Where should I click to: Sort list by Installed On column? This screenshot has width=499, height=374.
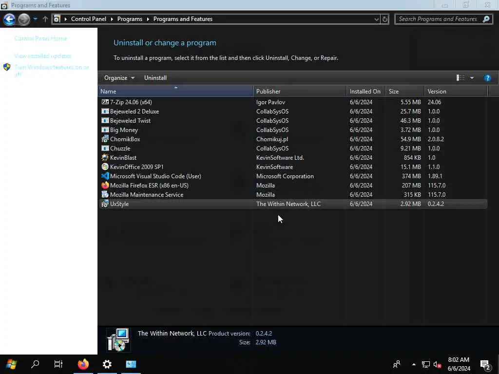tap(366, 91)
